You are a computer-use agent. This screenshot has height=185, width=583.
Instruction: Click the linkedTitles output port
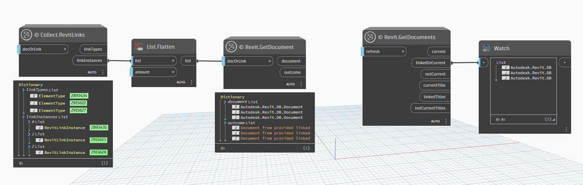tap(435, 97)
